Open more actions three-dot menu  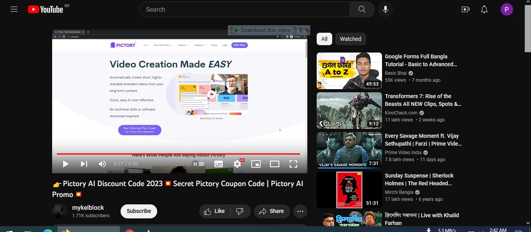coord(300,211)
